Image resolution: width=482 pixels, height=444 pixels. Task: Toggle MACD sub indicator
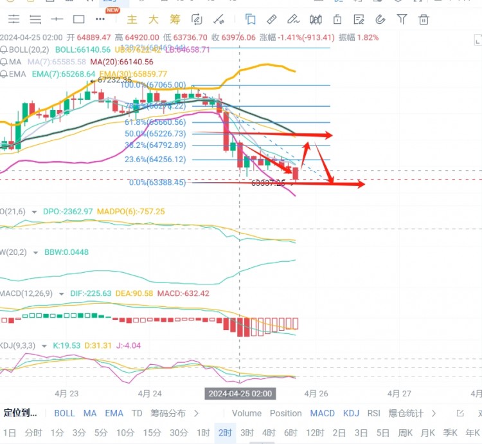point(322,413)
